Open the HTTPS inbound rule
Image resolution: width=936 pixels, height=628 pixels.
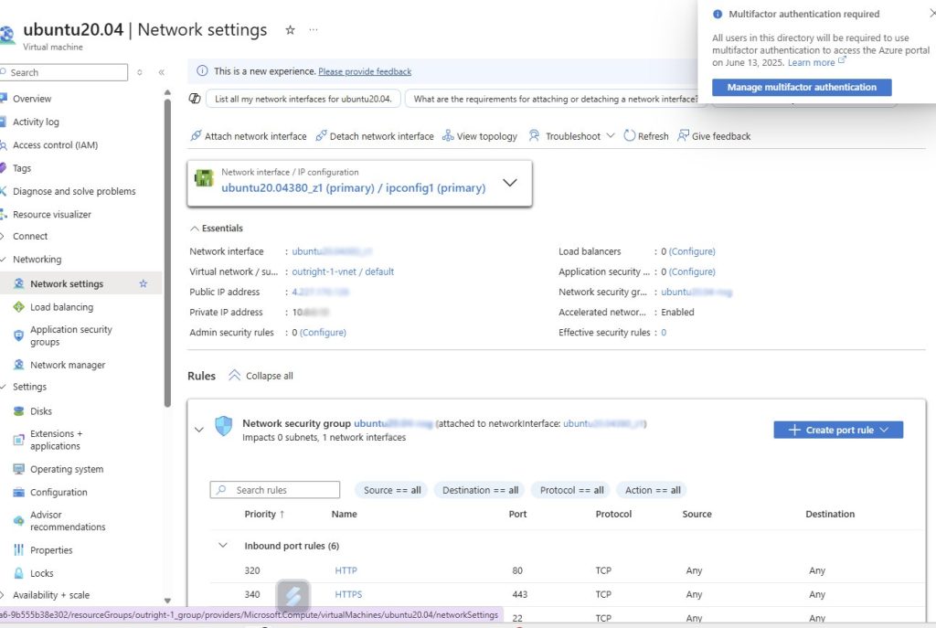(x=348, y=594)
